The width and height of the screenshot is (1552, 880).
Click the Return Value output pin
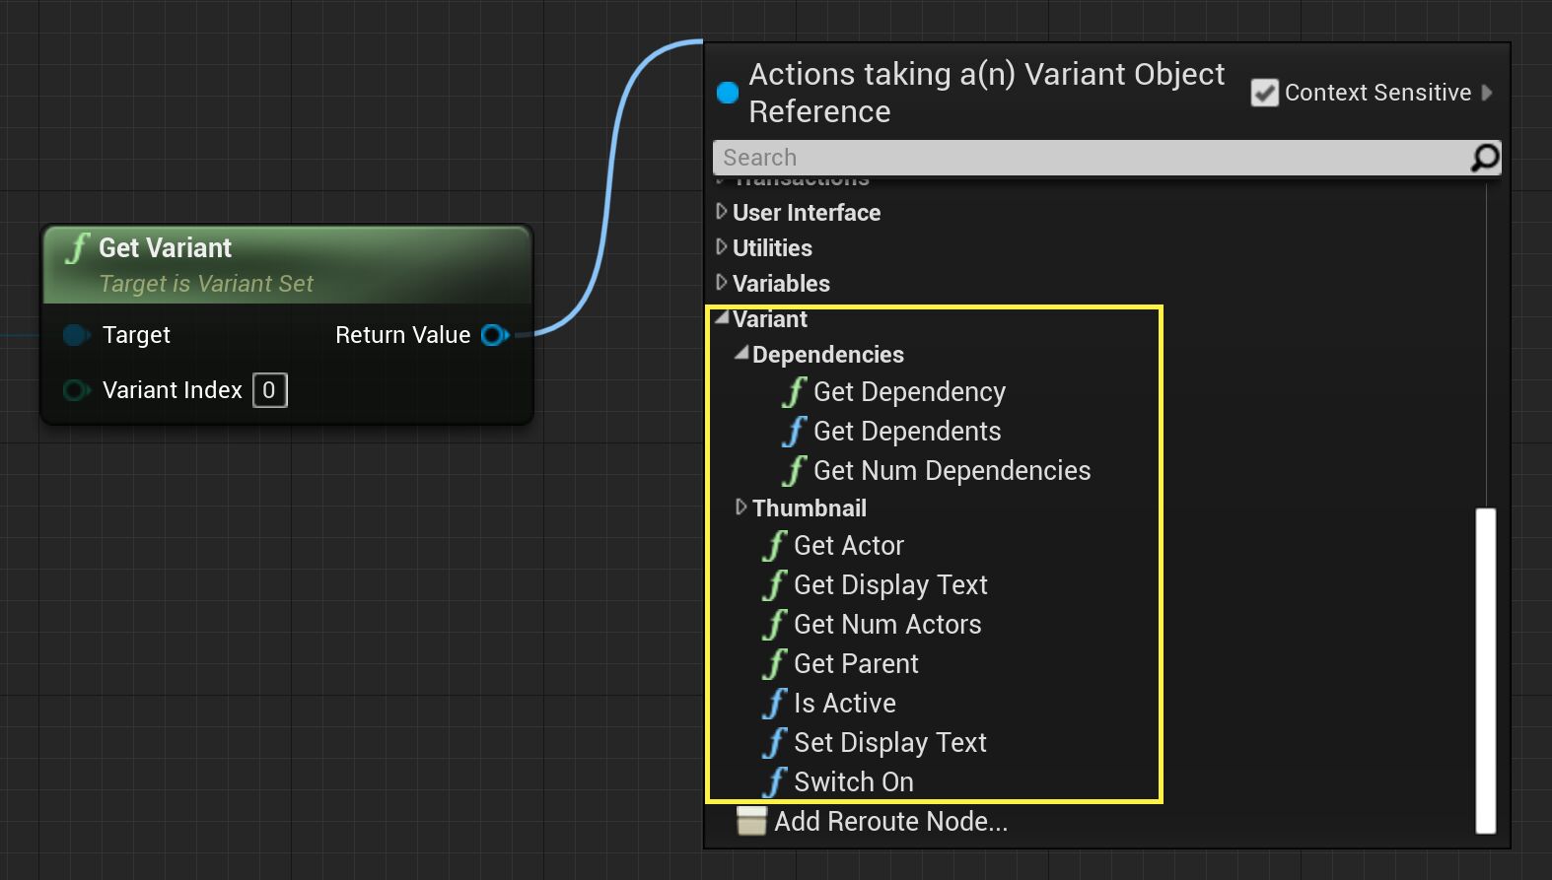pos(494,335)
